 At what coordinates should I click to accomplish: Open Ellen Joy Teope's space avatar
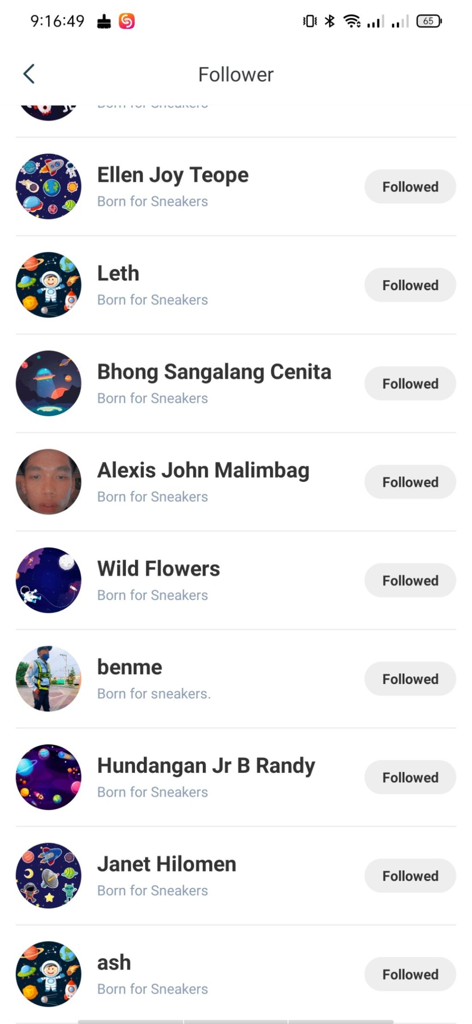coord(48,186)
